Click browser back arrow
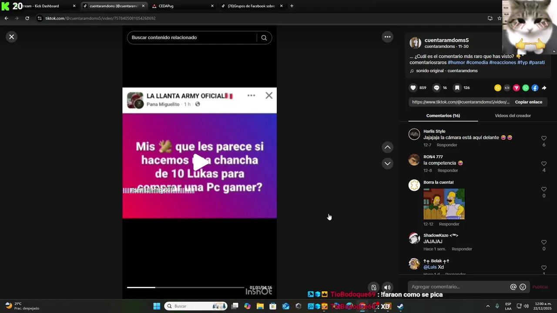Image resolution: width=557 pixels, height=313 pixels. tap(6, 18)
